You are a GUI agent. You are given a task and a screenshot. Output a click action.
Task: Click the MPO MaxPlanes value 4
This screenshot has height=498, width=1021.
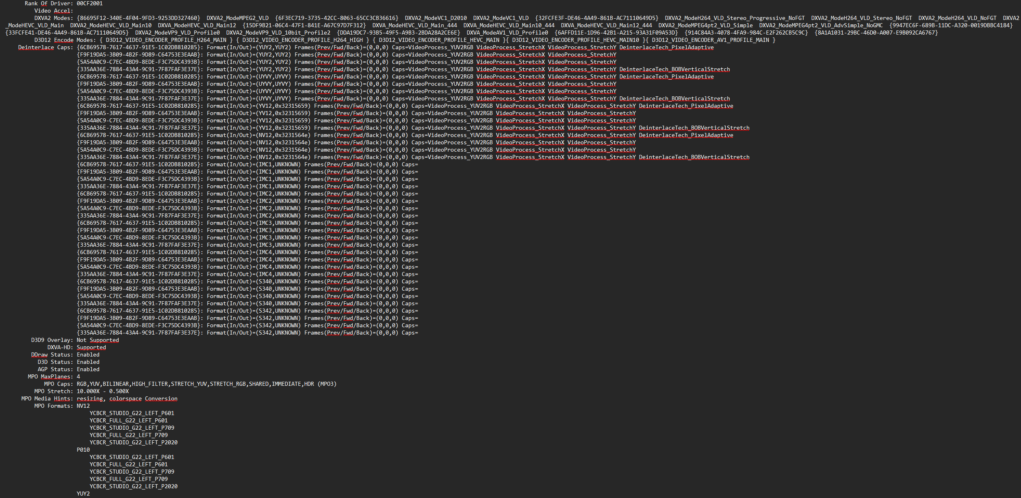click(78, 376)
